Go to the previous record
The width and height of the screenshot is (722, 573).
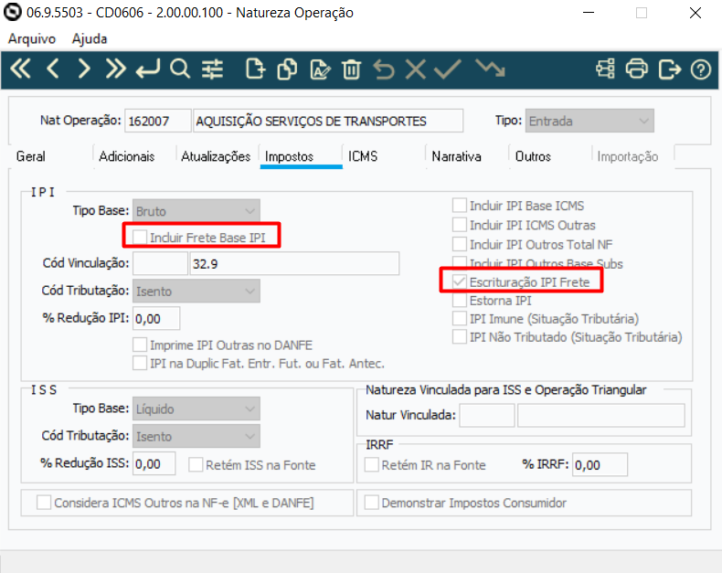click(52, 69)
